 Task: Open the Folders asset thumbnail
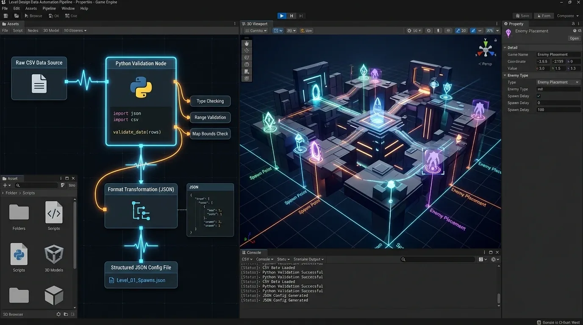coord(19,212)
